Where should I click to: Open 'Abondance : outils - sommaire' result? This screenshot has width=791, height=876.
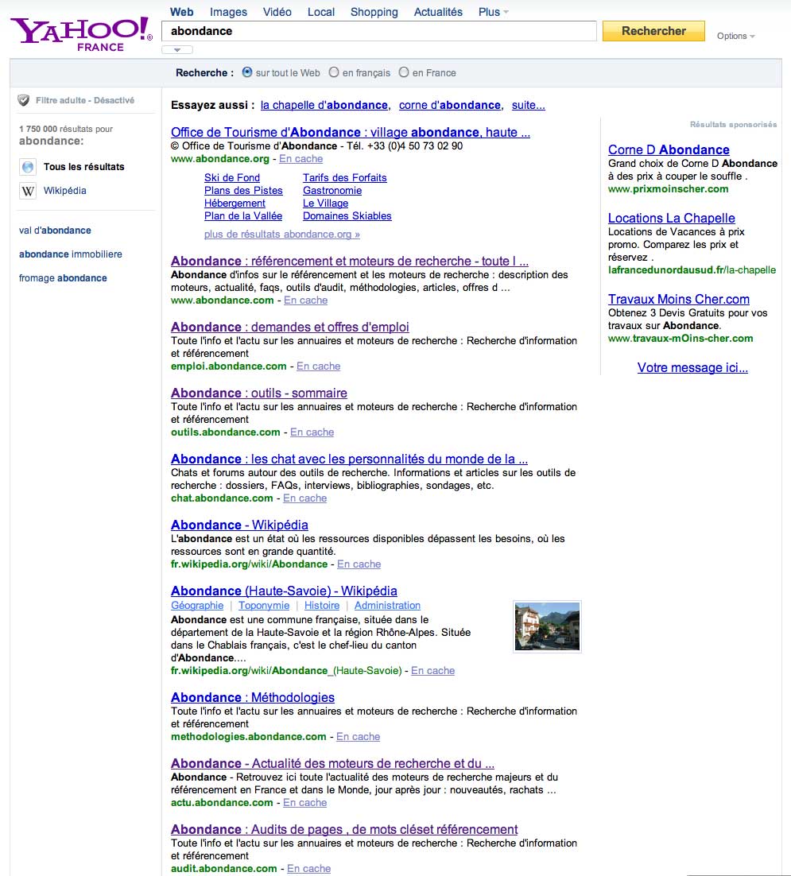pyautogui.click(x=259, y=393)
